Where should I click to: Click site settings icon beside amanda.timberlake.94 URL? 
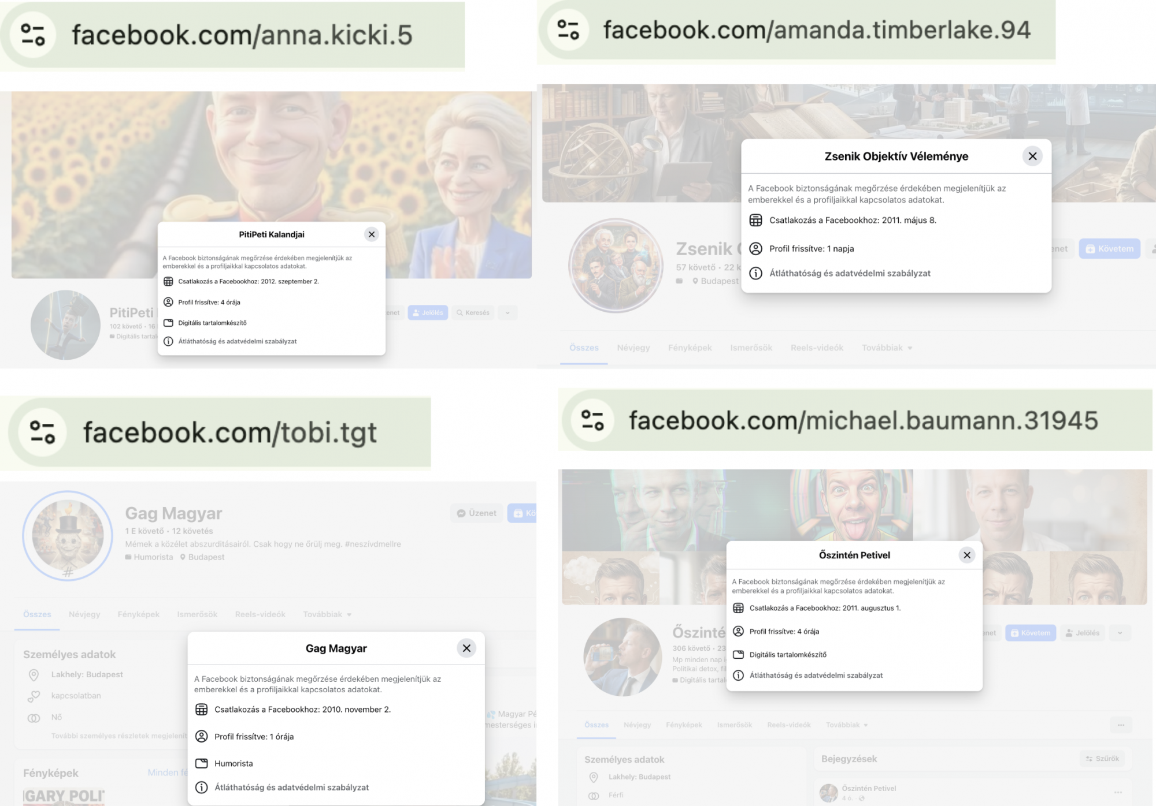[568, 29]
